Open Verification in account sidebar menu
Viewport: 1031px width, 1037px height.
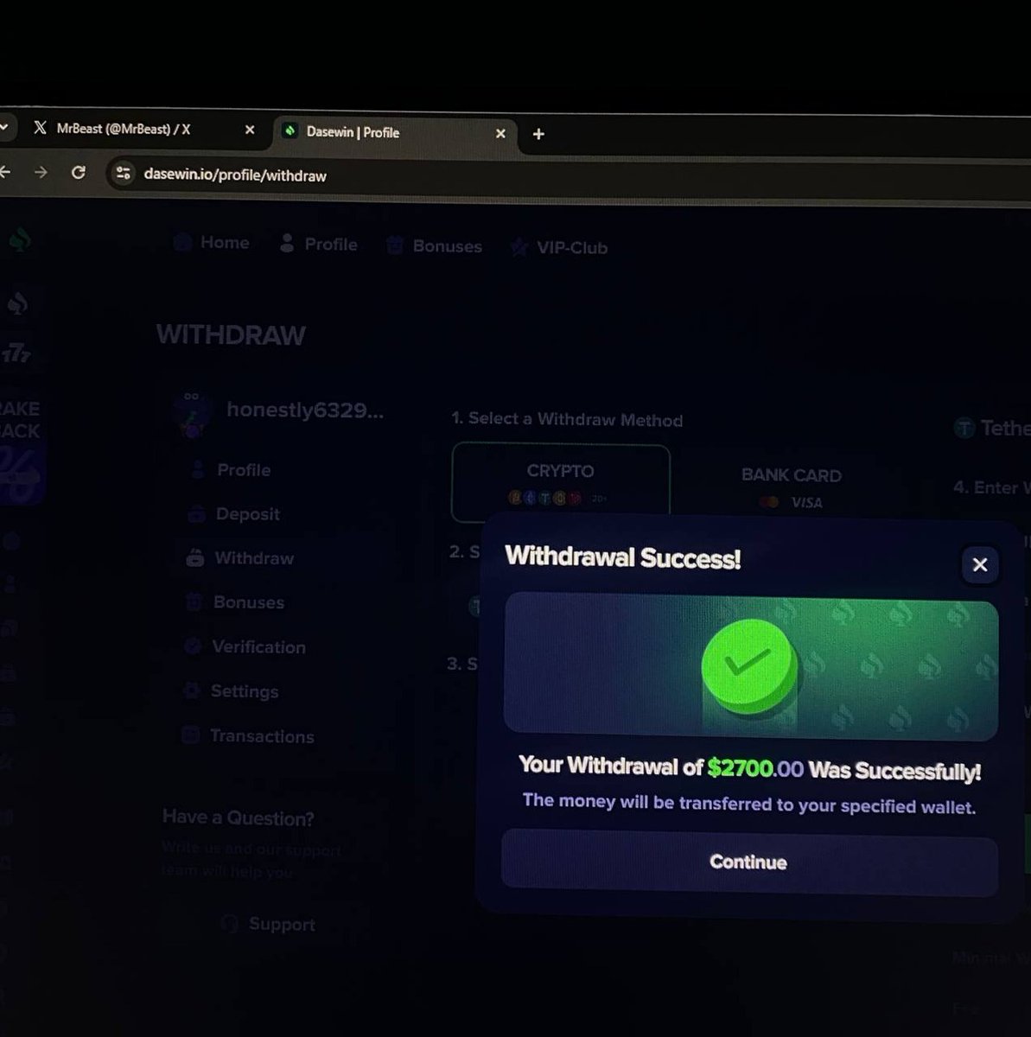[x=258, y=647]
